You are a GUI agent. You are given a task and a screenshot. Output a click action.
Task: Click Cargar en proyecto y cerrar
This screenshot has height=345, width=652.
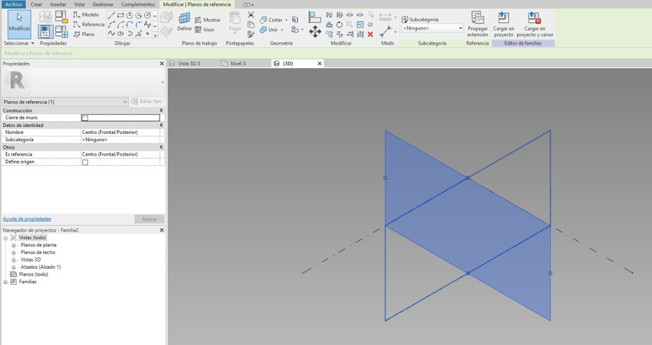coord(534,18)
